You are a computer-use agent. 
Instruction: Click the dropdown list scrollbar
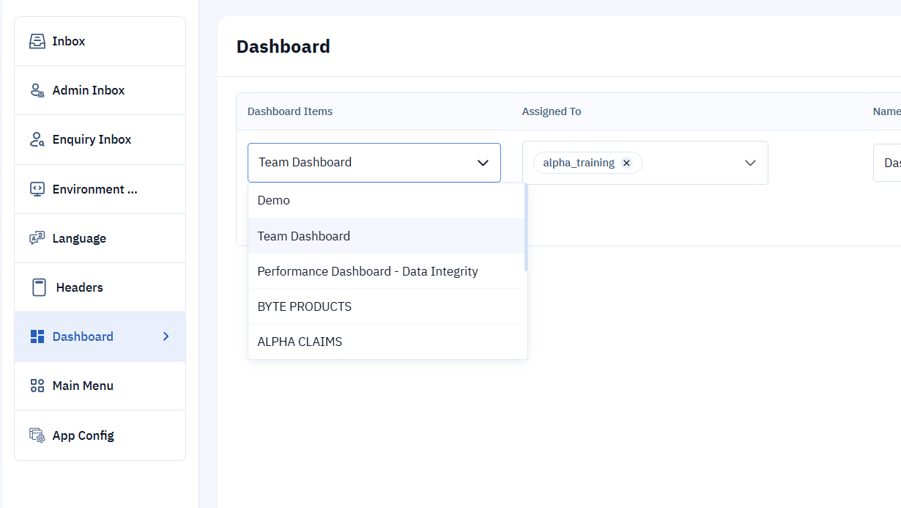[525, 227]
